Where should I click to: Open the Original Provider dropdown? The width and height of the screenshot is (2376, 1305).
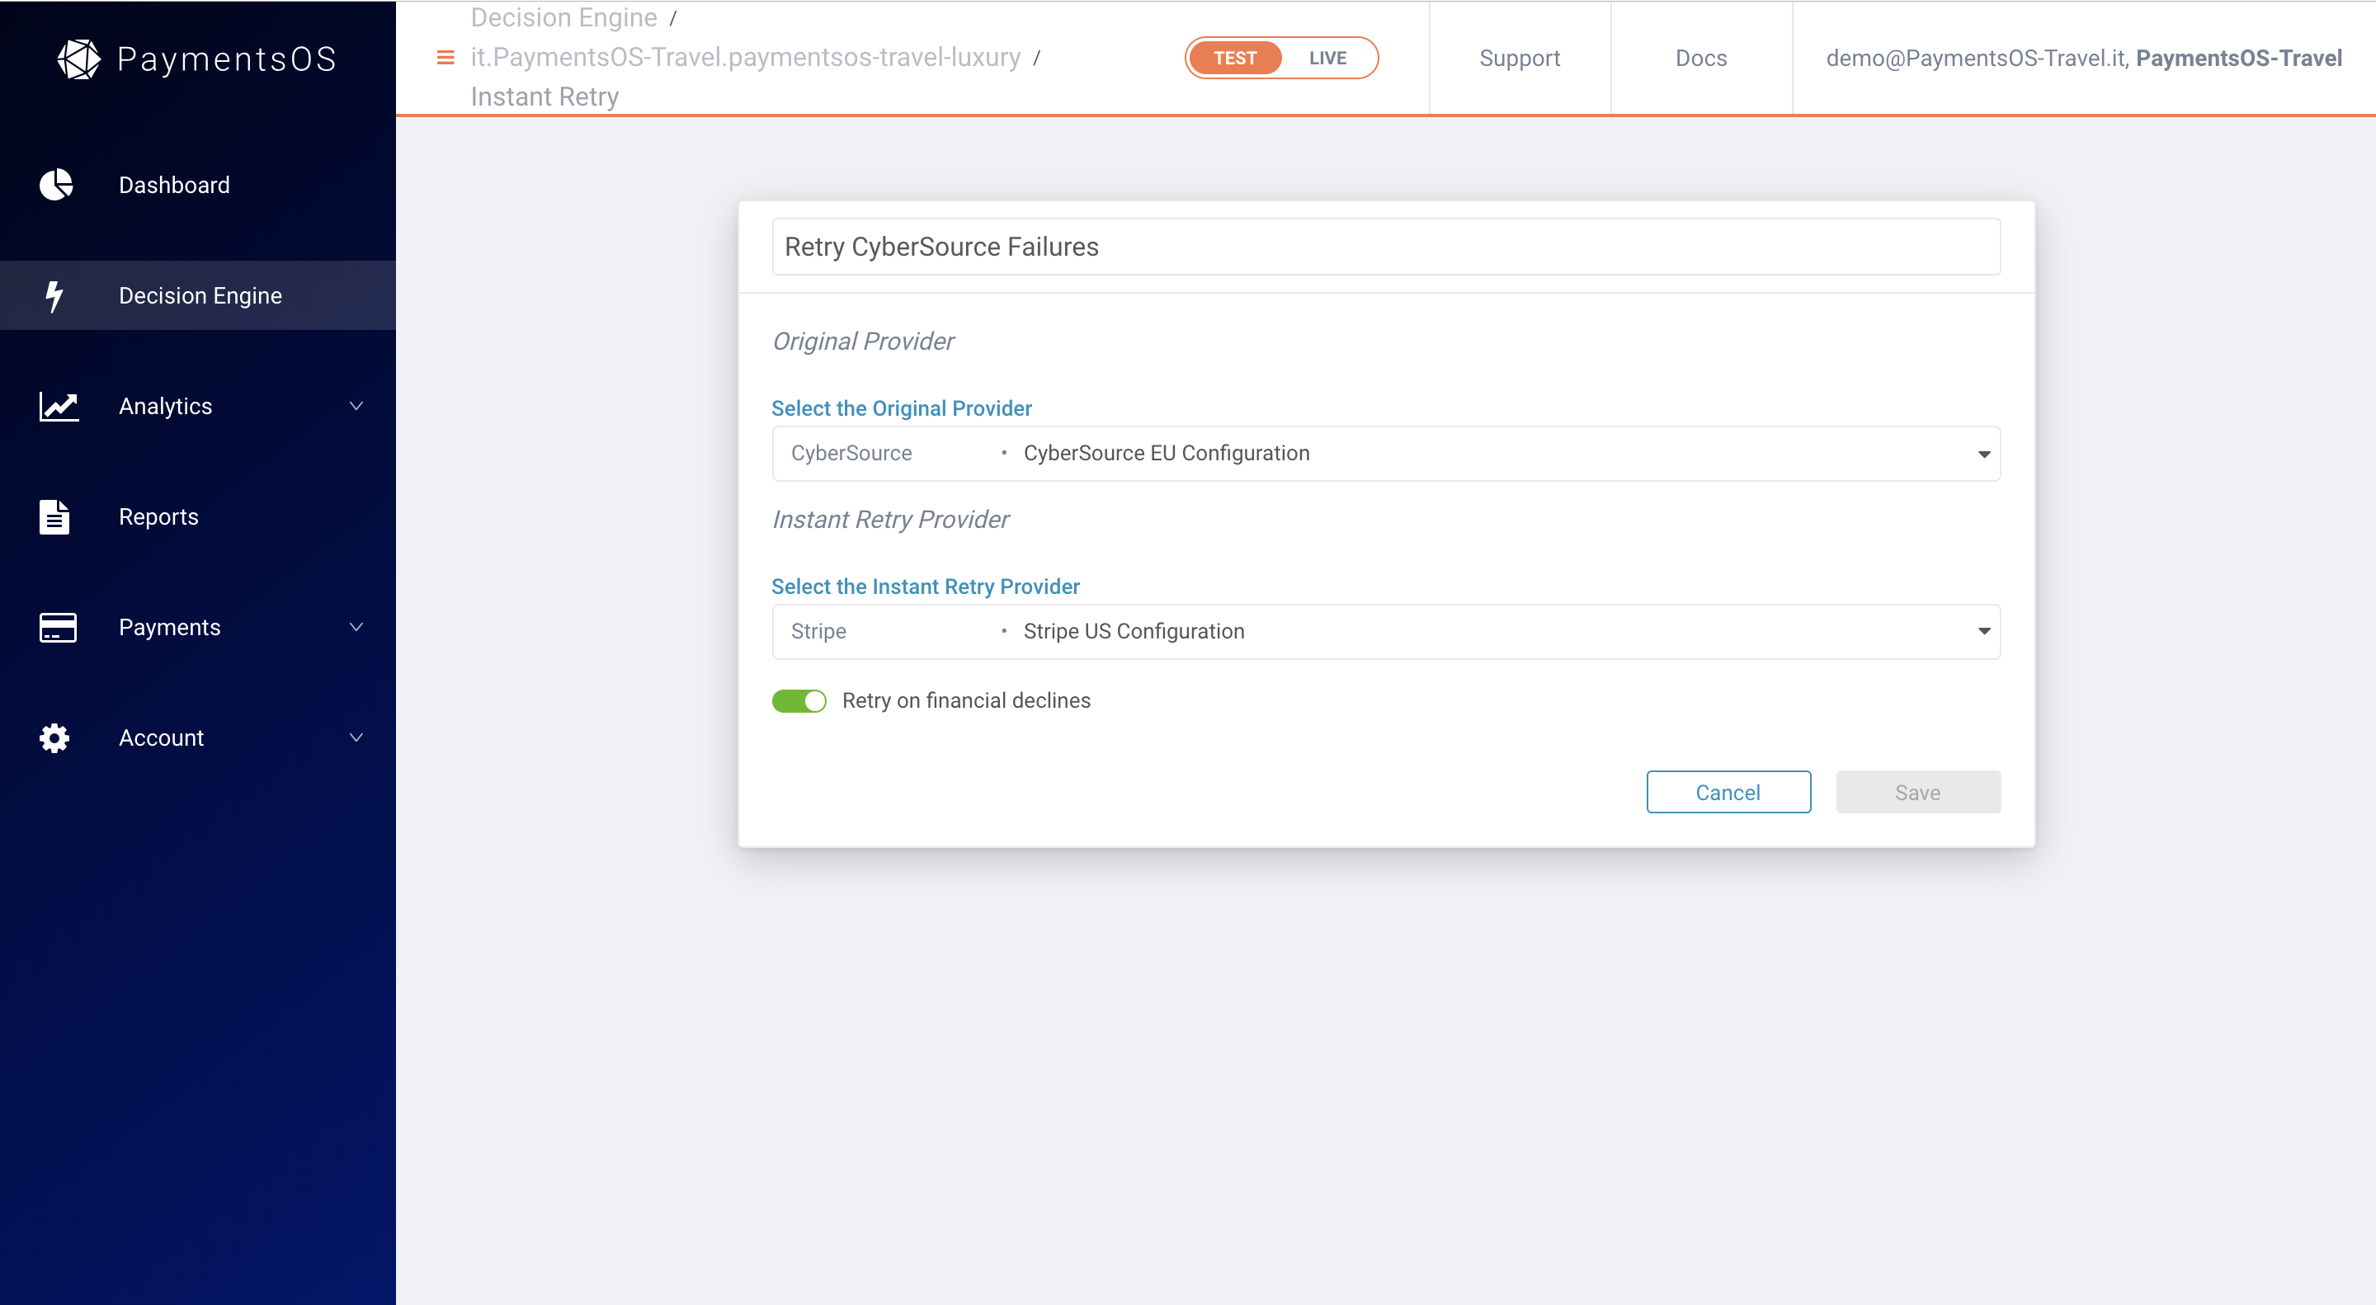click(1385, 453)
